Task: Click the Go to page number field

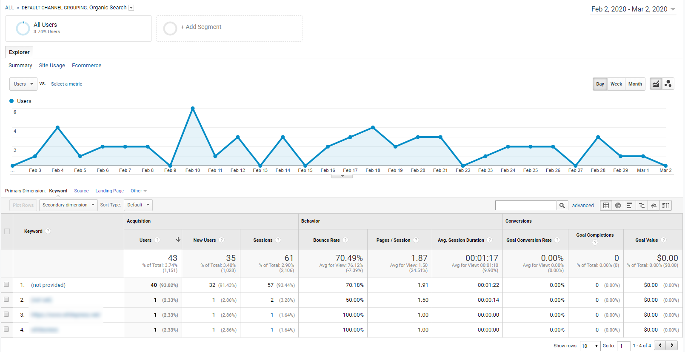Action: pyautogui.click(x=623, y=346)
